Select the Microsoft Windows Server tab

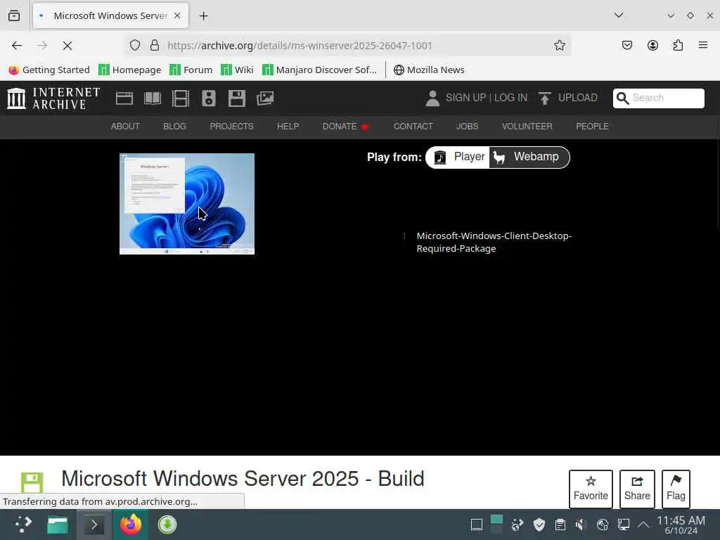pos(110,16)
